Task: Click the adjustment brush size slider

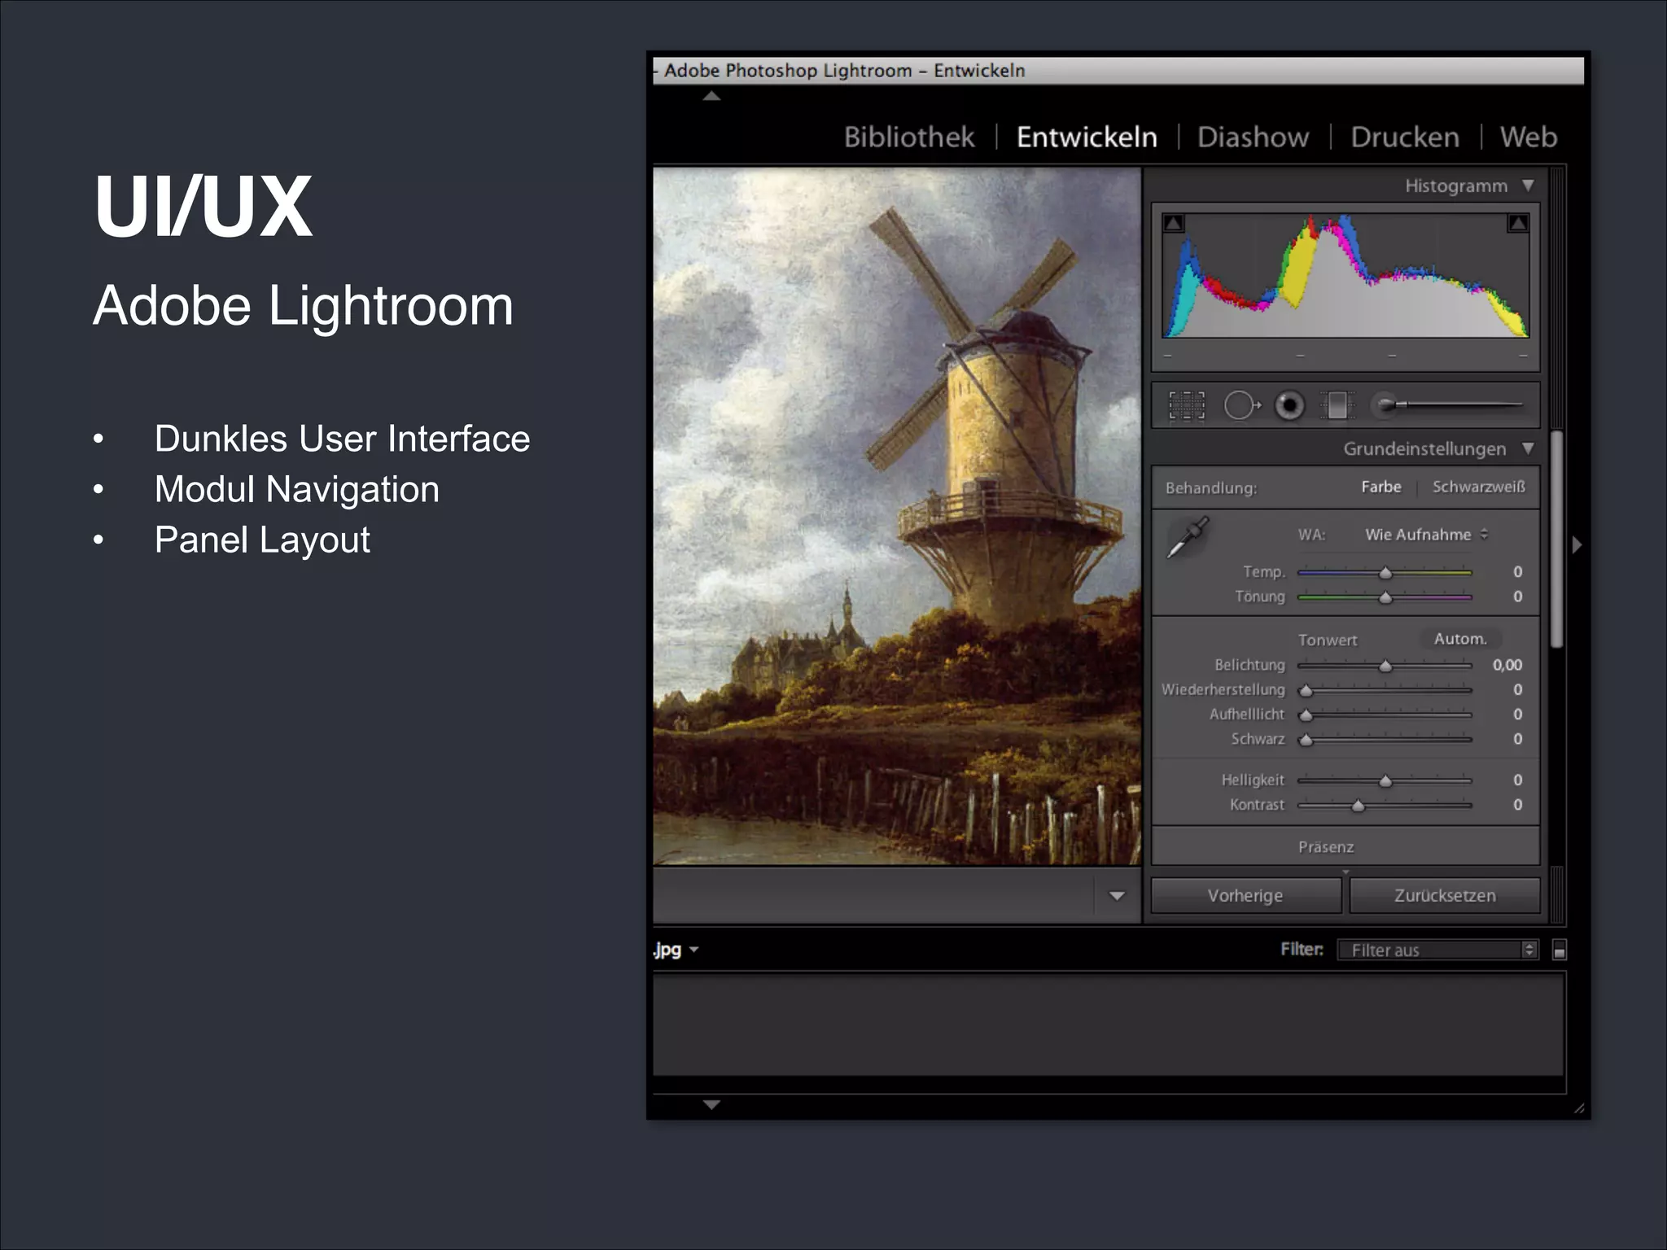Action: click(x=1462, y=404)
